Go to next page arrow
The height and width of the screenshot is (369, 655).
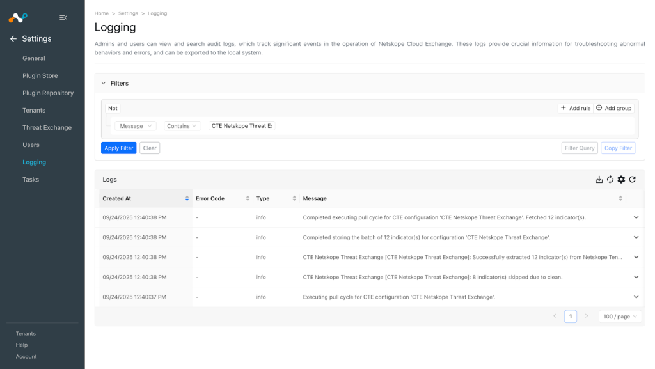587,317
